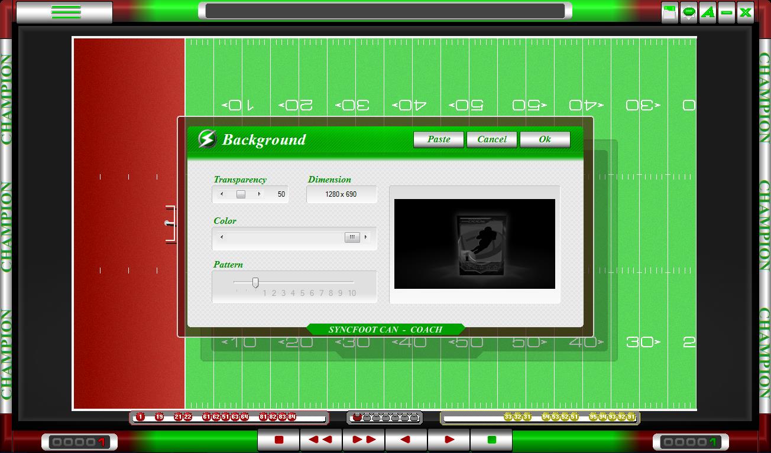
Task: Click the background preview thumbnail image
Action: click(x=474, y=244)
